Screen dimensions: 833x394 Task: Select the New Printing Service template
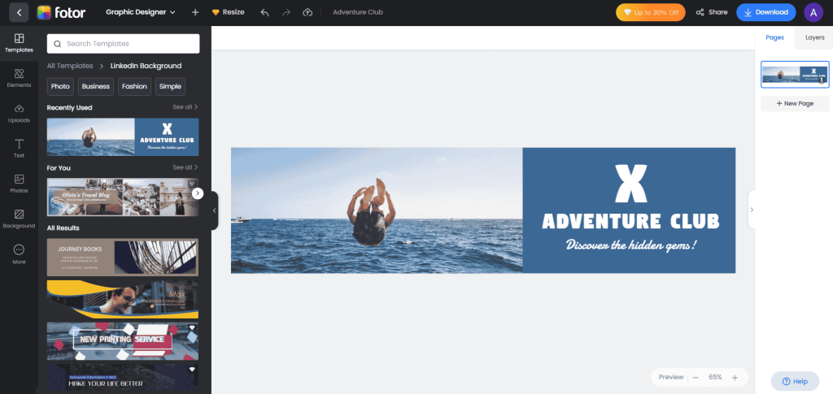coord(123,341)
